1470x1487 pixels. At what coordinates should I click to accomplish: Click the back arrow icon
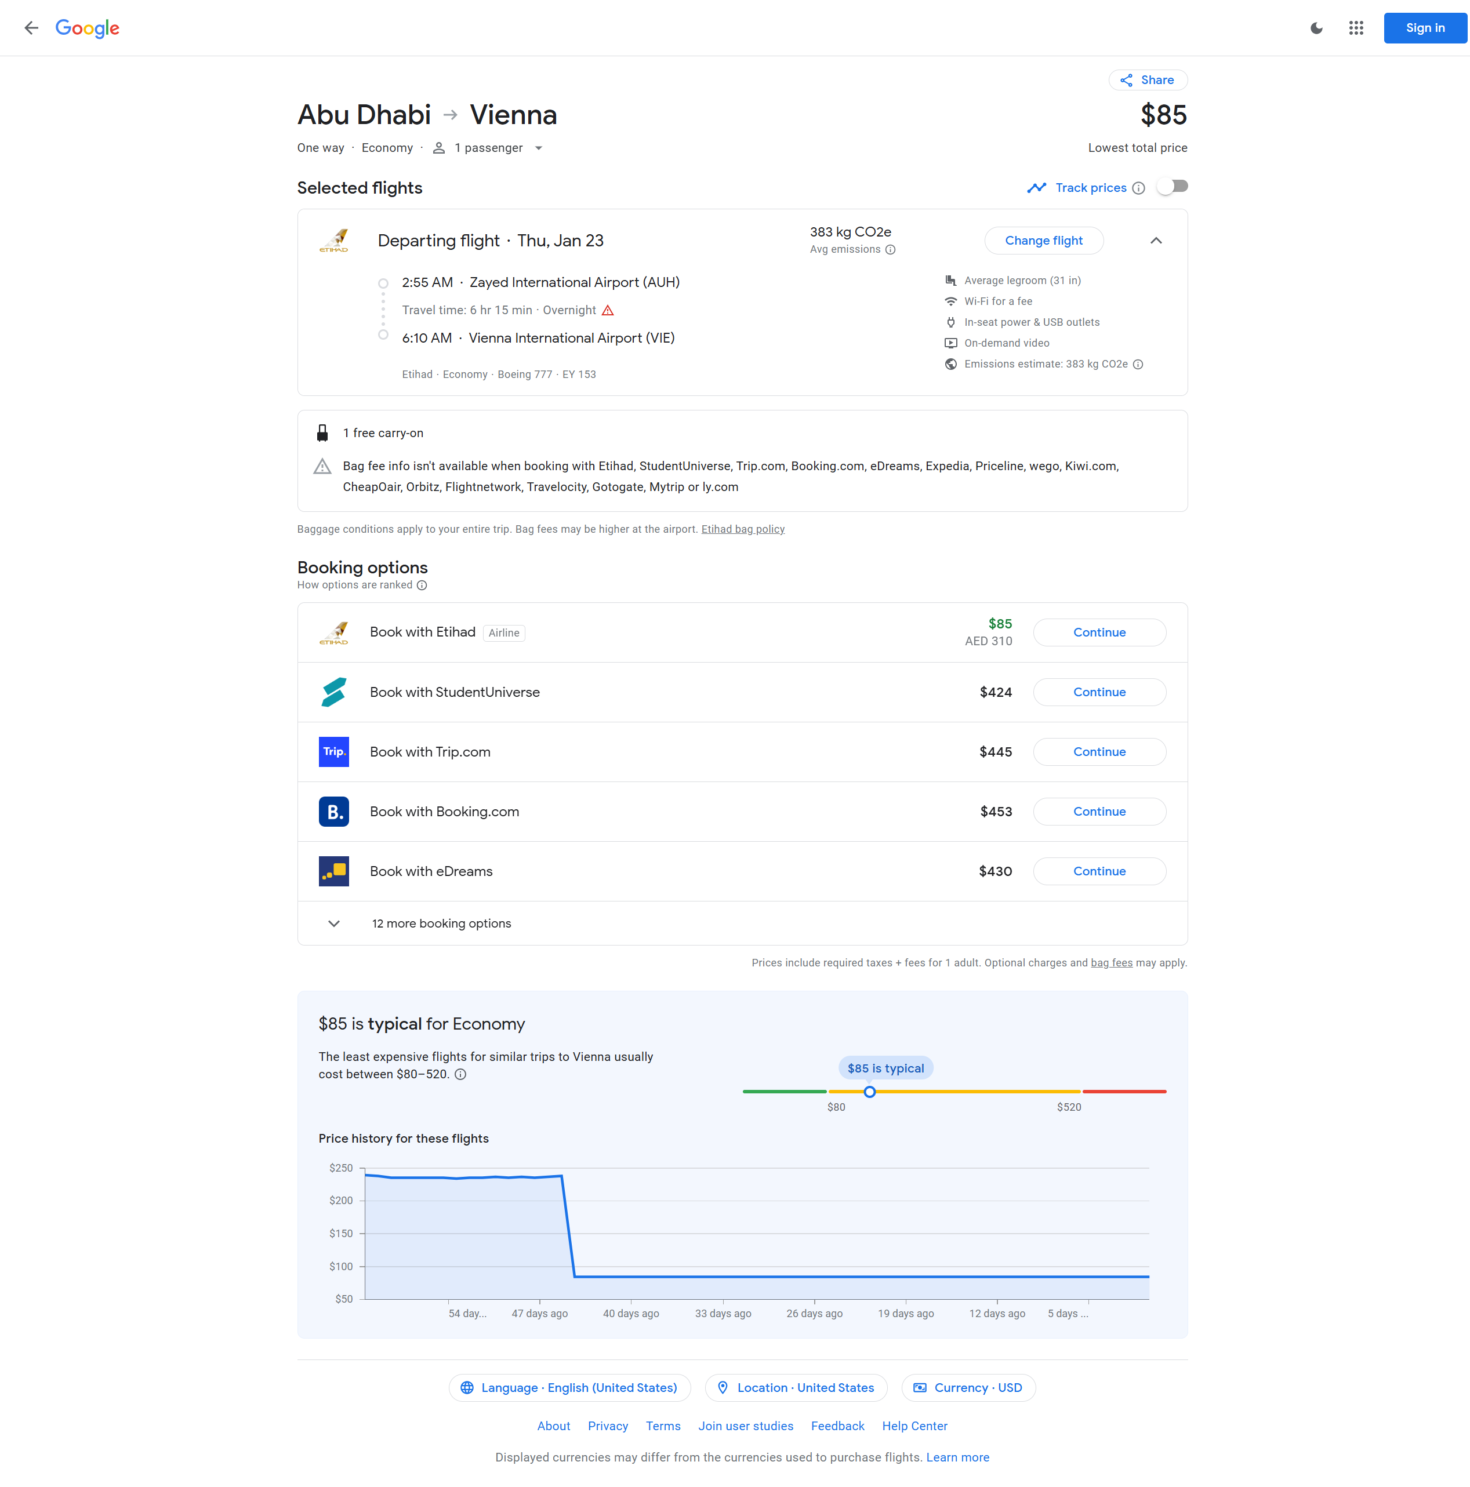click(x=31, y=28)
